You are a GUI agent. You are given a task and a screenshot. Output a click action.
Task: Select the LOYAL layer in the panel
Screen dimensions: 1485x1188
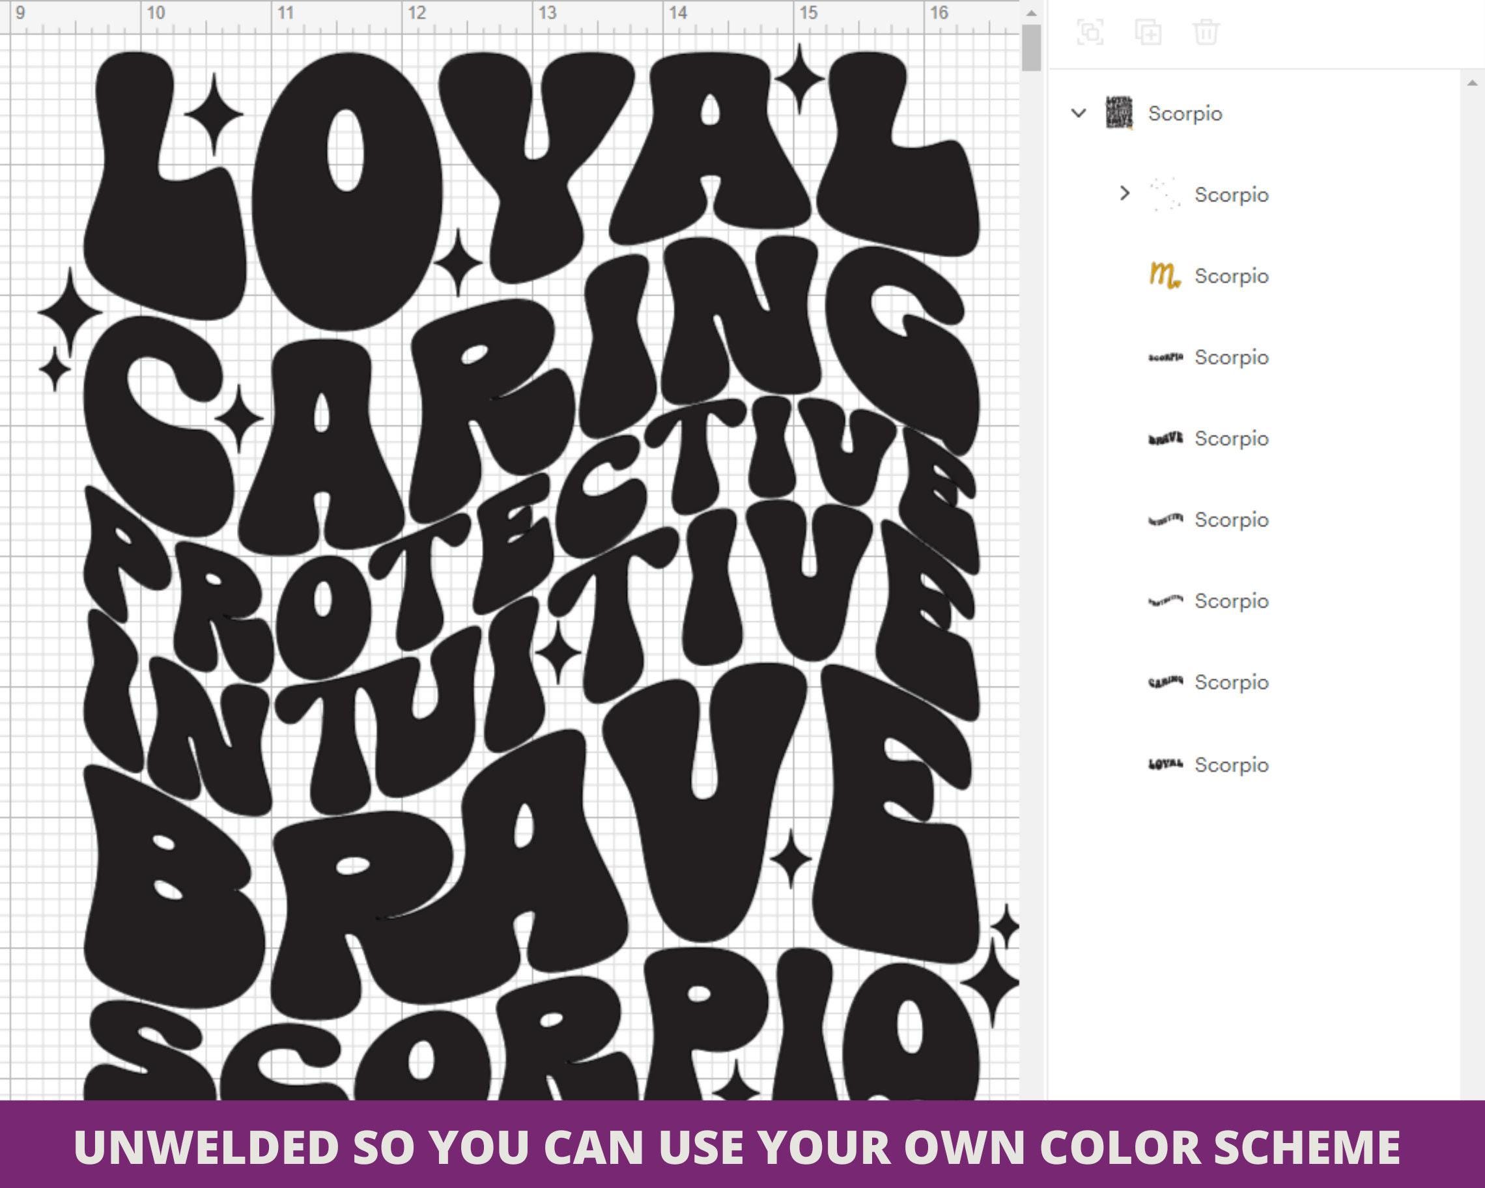[1209, 764]
